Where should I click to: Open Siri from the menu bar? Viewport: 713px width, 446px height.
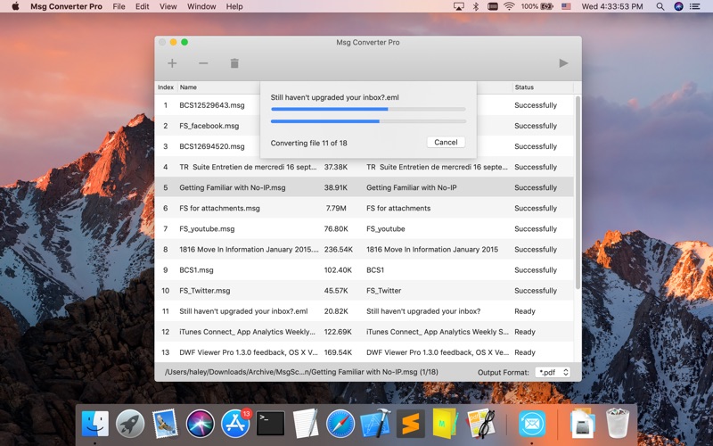(678, 6)
